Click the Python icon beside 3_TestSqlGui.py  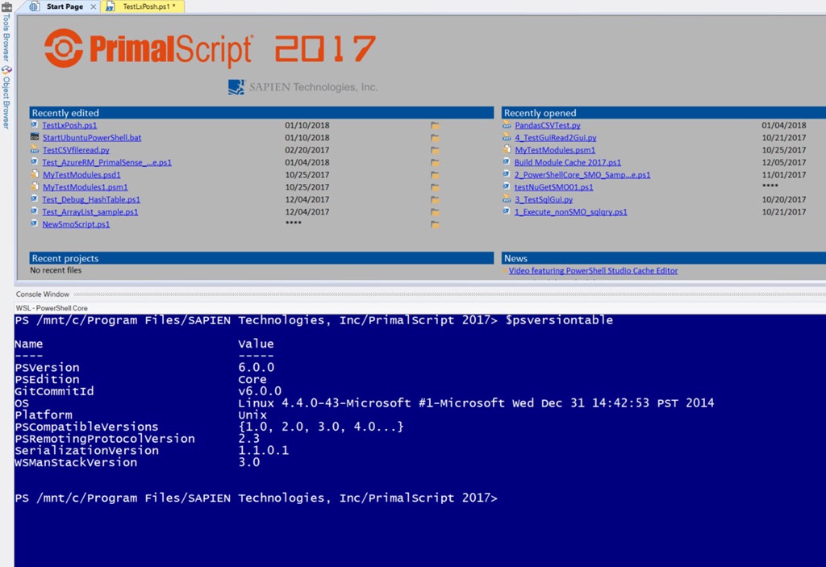click(507, 198)
